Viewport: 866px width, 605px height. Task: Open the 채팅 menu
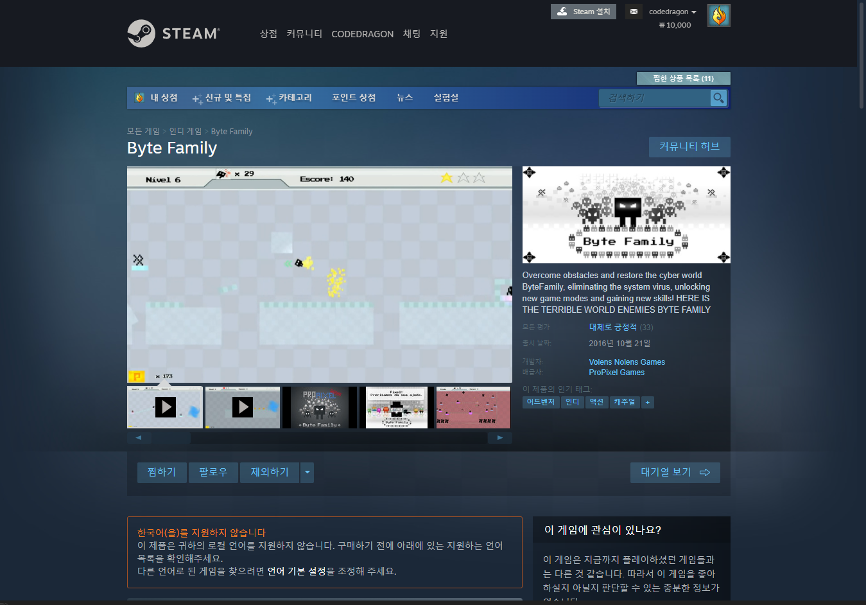tap(411, 33)
